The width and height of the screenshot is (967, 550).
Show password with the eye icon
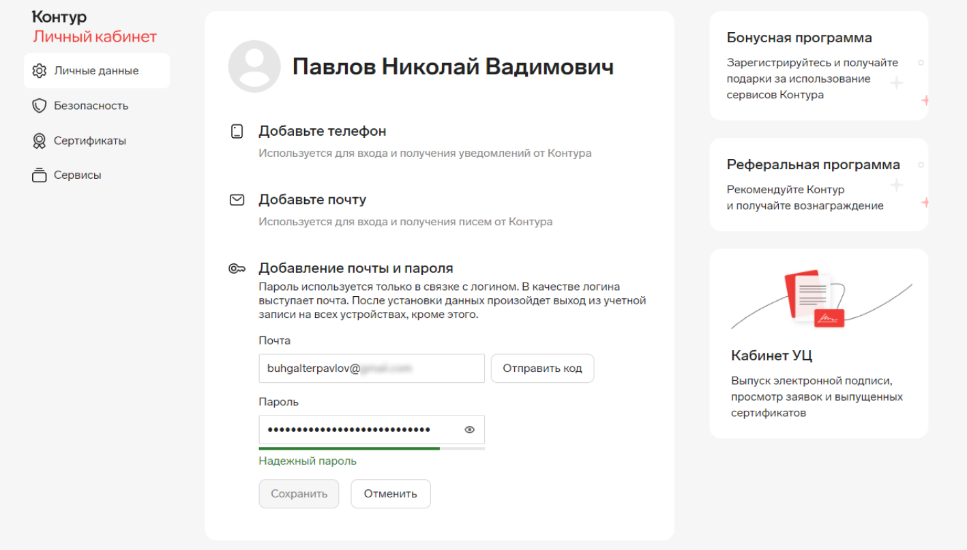pyautogui.click(x=469, y=430)
